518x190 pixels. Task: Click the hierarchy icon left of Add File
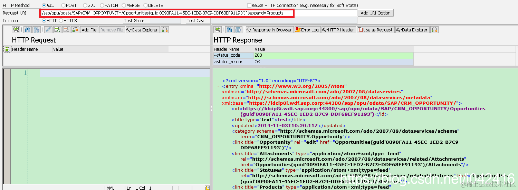[x=75, y=30]
